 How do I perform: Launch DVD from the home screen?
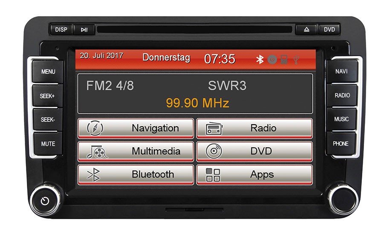point(254,151)
